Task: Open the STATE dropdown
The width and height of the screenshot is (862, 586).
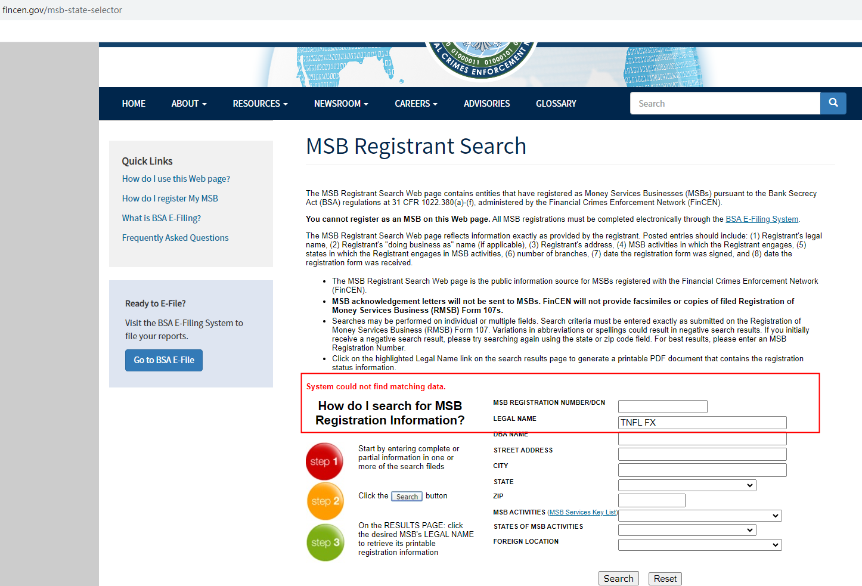Action: pos(687,485)
